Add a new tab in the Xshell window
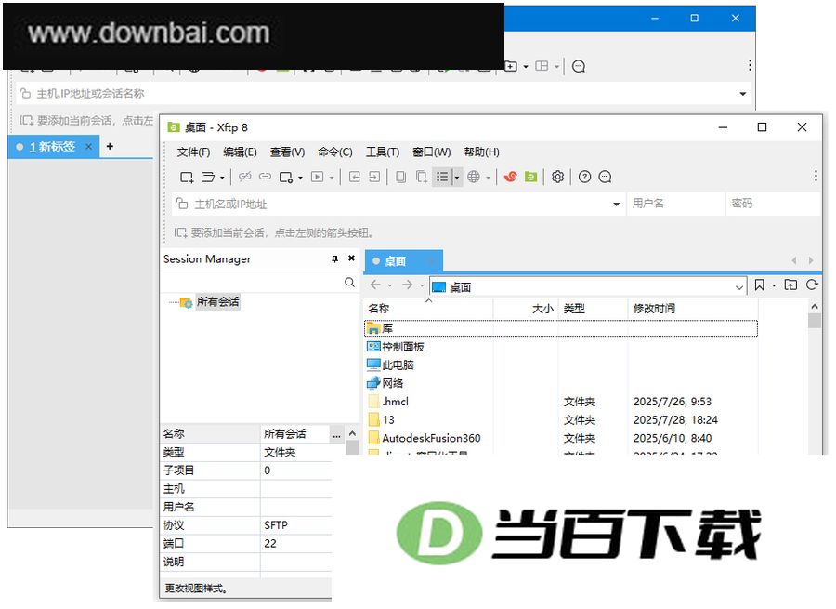The height and width of the screenshot is (609, 836). [110, 146]
